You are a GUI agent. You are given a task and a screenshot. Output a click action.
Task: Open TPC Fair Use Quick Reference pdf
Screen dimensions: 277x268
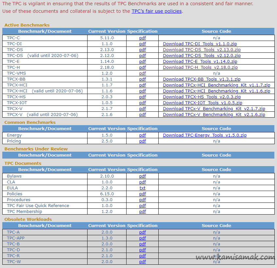click(142, 206)
